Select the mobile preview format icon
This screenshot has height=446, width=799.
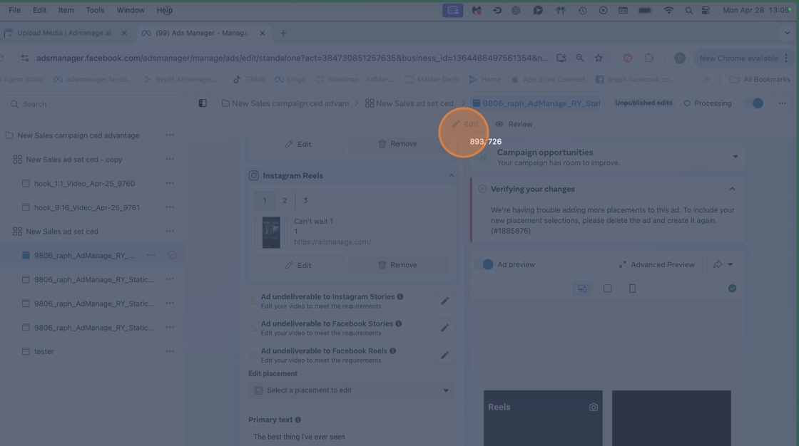(632, 289)
